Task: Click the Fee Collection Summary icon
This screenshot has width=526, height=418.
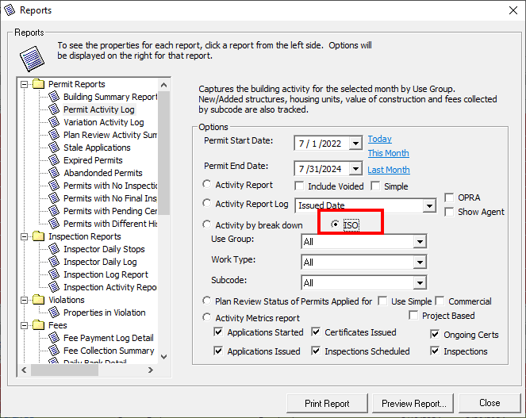Action: pyautogui.click(x=54, y=351)
